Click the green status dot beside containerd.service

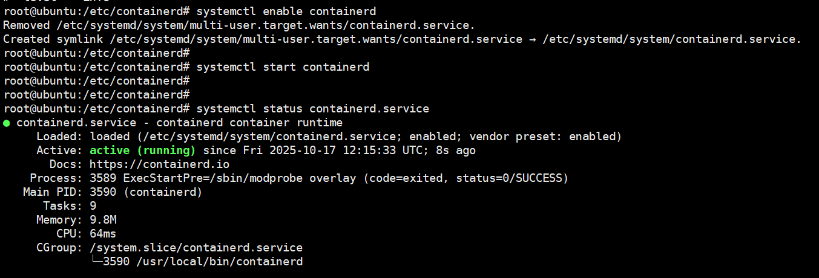click(x=7, y=123)
